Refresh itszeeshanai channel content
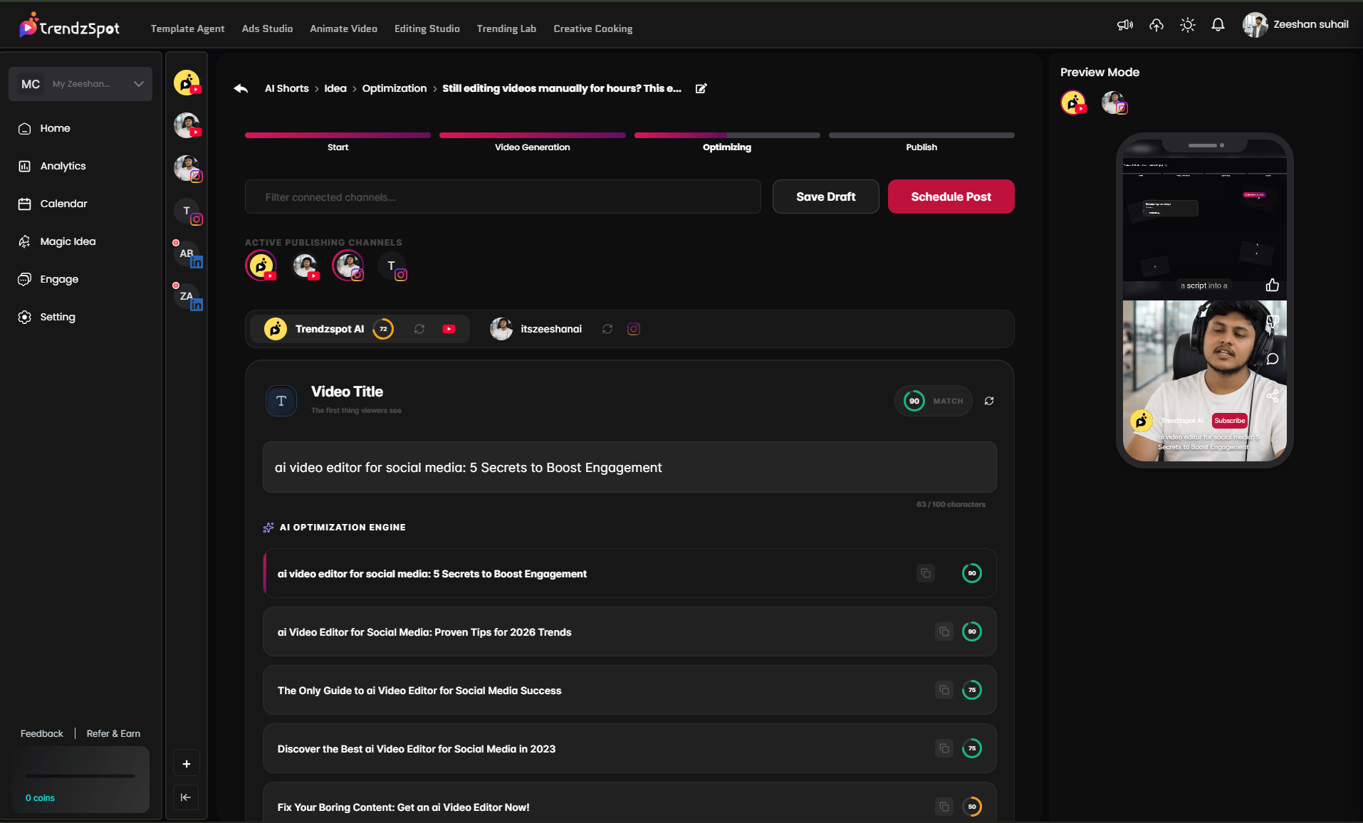 pos(607,329)
